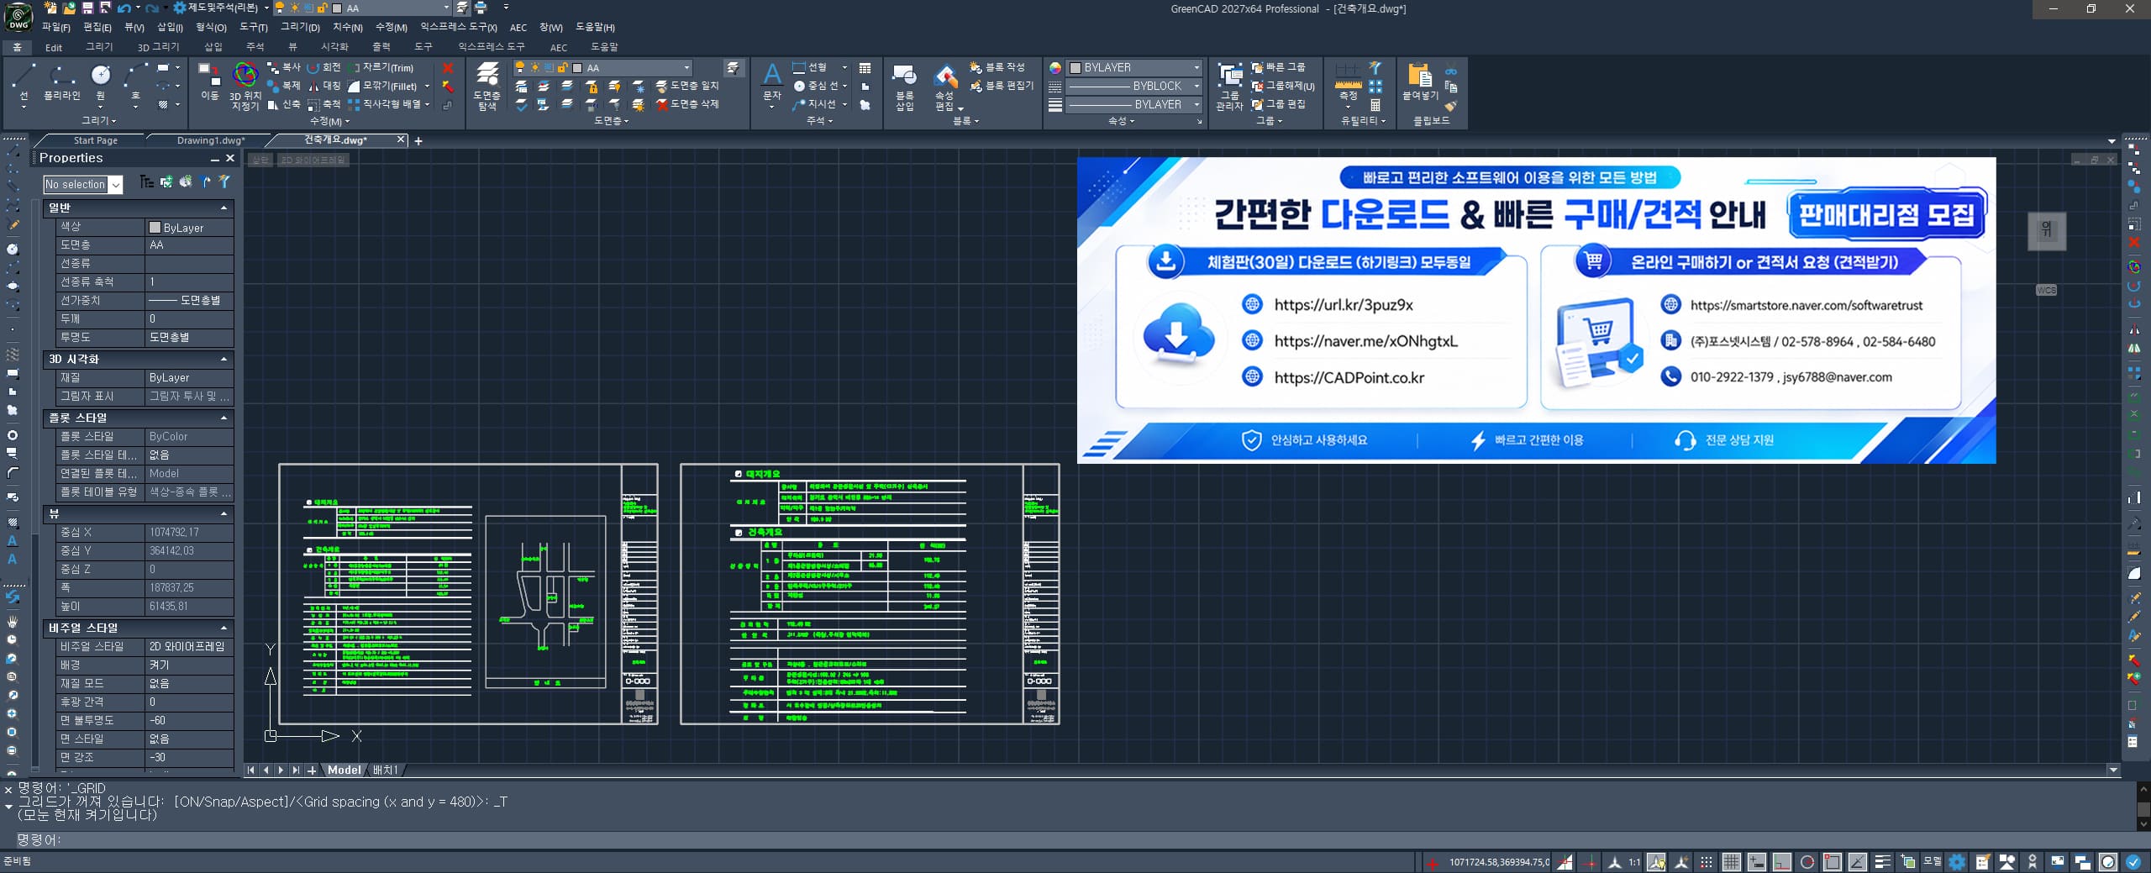
Task: Click the Print icon in quick access toolbar
Action: pyautogui.click(x=481, y=8)
